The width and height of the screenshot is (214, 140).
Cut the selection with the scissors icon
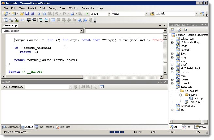tap(39, 14)
